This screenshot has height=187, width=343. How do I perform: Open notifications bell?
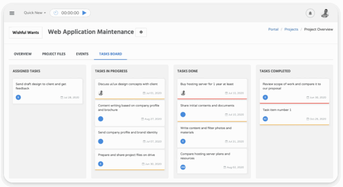click(x=310, y=13)
